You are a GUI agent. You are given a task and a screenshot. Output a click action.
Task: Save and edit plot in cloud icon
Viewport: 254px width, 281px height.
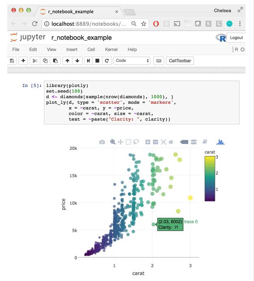205,142
